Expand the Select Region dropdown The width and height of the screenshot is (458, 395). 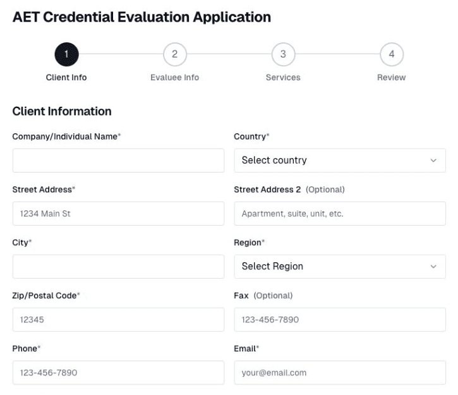(340, 267)
